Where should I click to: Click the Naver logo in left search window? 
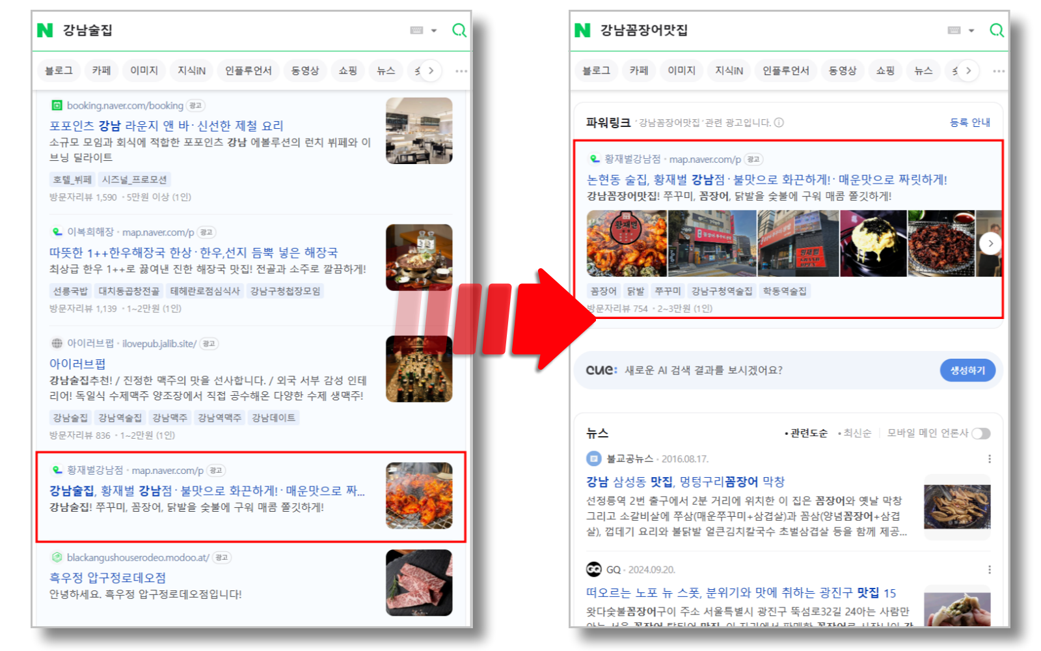45,30
